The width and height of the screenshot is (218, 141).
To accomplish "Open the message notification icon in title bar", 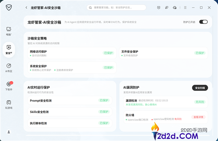I will coord(159,8).
